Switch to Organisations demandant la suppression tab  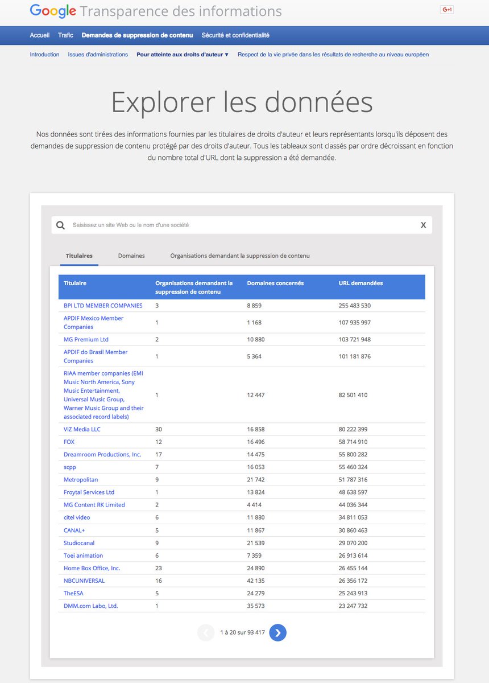click(240, 256)
